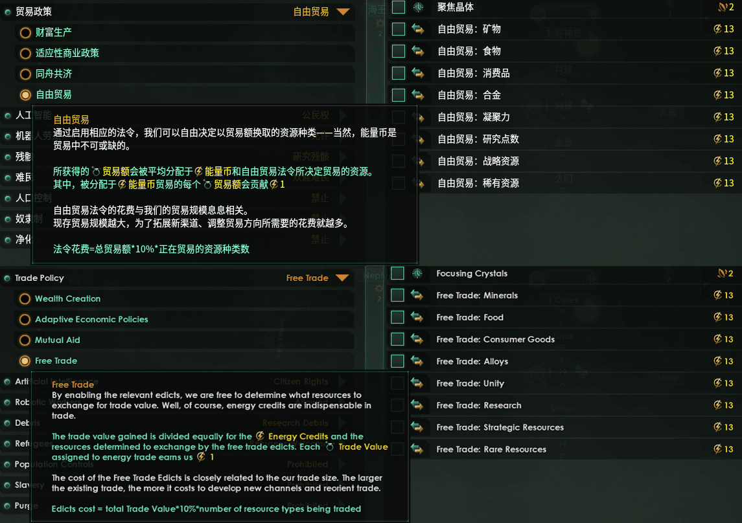Image resolution: width=742 pixels, height=523 pixels.
Task: Click the trade arrows icon for Alloys
Action: point(417,361)
